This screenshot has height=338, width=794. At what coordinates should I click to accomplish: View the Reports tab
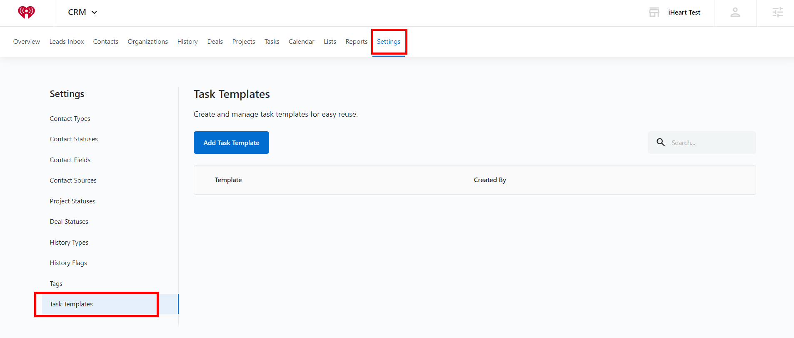click(x=357, y=42)
